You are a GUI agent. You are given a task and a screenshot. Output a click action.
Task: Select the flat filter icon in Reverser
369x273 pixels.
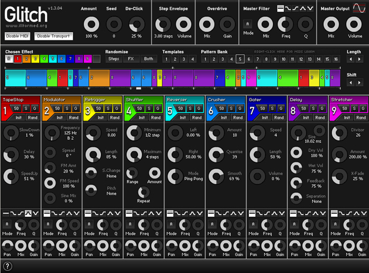170,213
